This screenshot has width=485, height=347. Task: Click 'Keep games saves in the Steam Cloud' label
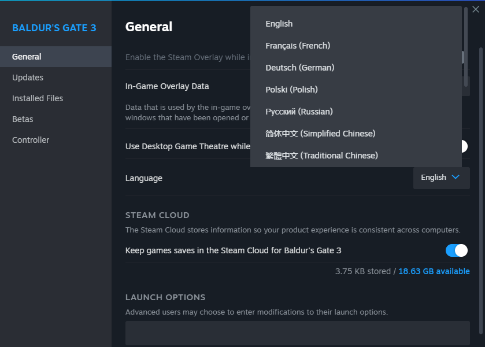click(233, 250)
